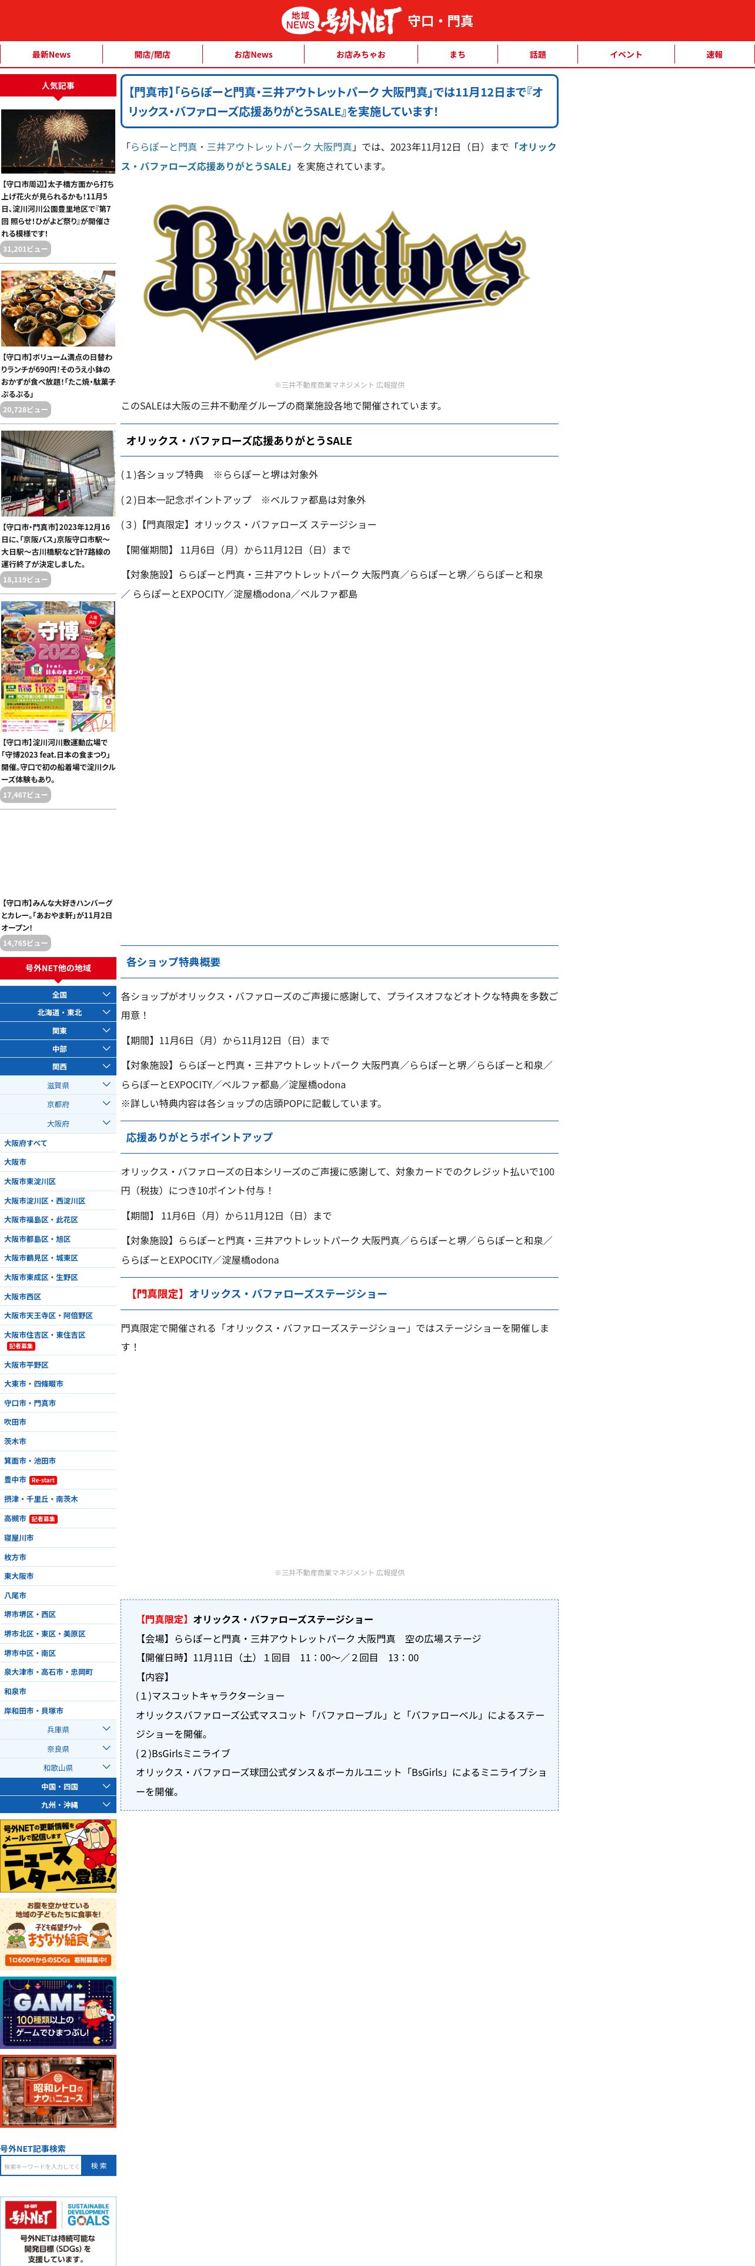Expand the 滋賀県 prefecture list
Image resolution: width=755 pixels, height=2266 pixels.
coord(58,1085)
